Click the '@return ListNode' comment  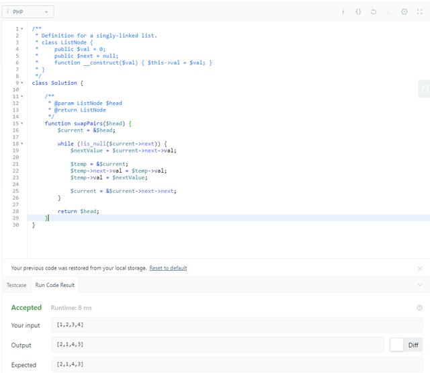coord(80,110)
